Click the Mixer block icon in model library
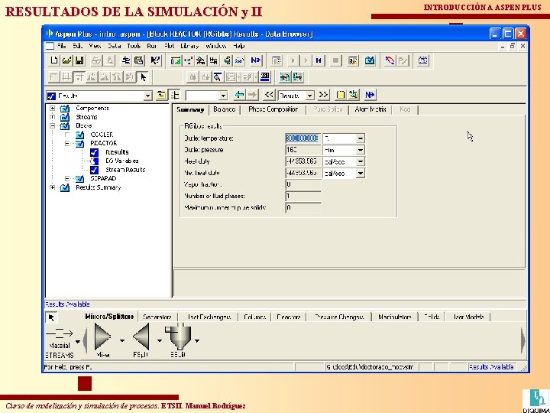Screen dimensions: 550x413 [x=102, y=337]
